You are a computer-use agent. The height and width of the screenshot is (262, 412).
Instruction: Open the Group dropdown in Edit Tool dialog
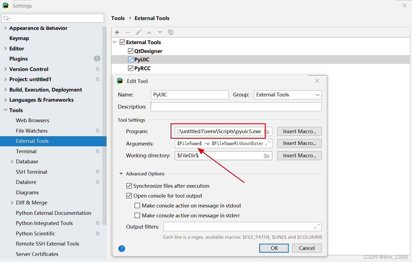tap(318, 95)
